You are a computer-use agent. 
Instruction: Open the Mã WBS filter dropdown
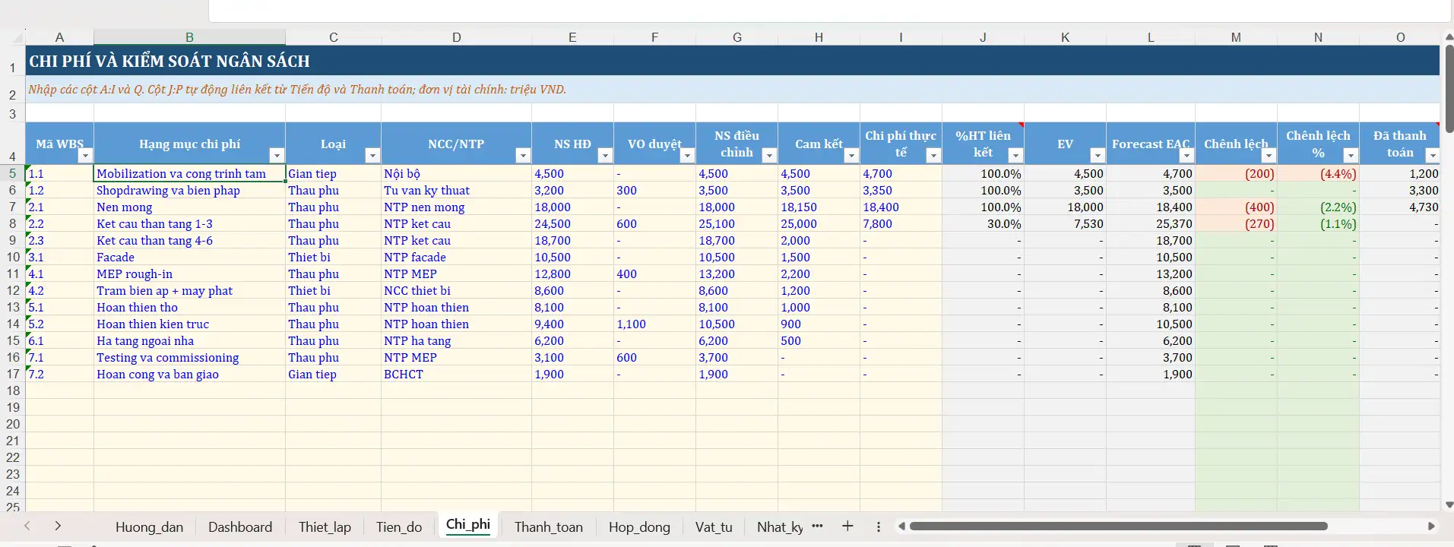pos(85,156)
